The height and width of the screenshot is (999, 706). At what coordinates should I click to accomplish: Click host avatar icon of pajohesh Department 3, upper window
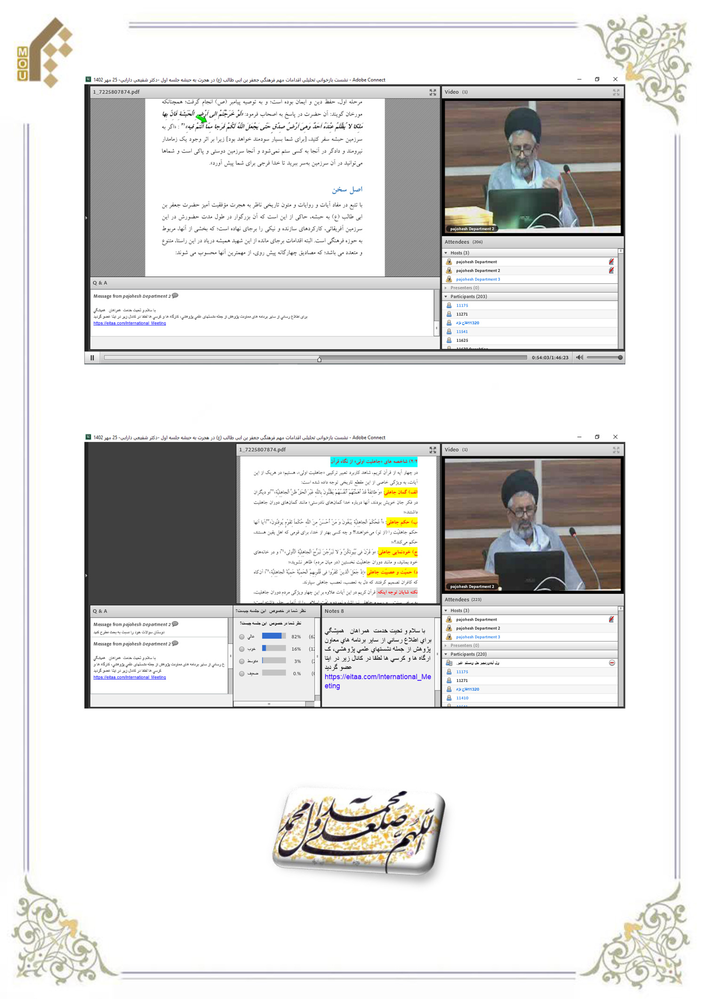pyautogui.click(x=449, y=279)
